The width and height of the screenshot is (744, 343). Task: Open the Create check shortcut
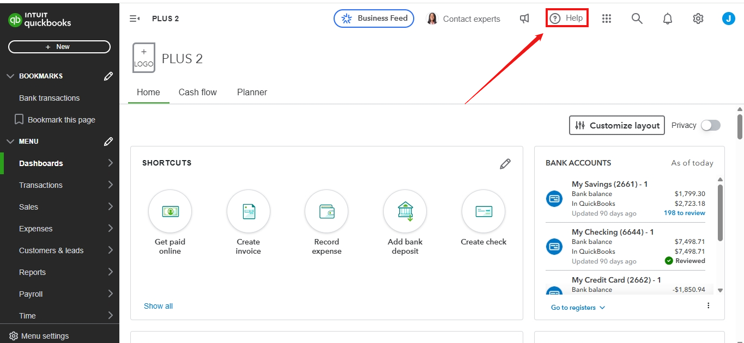tap(483, 211)
